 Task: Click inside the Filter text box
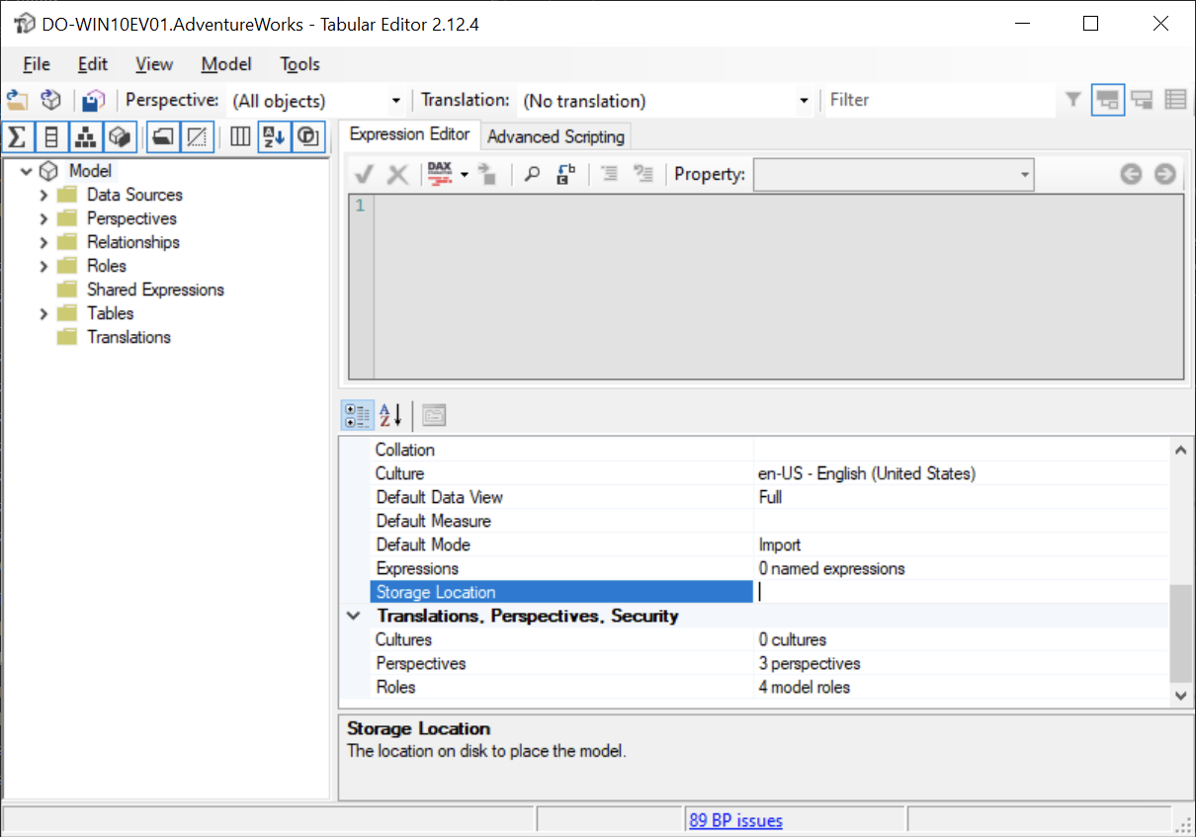[x=939, y=100]
